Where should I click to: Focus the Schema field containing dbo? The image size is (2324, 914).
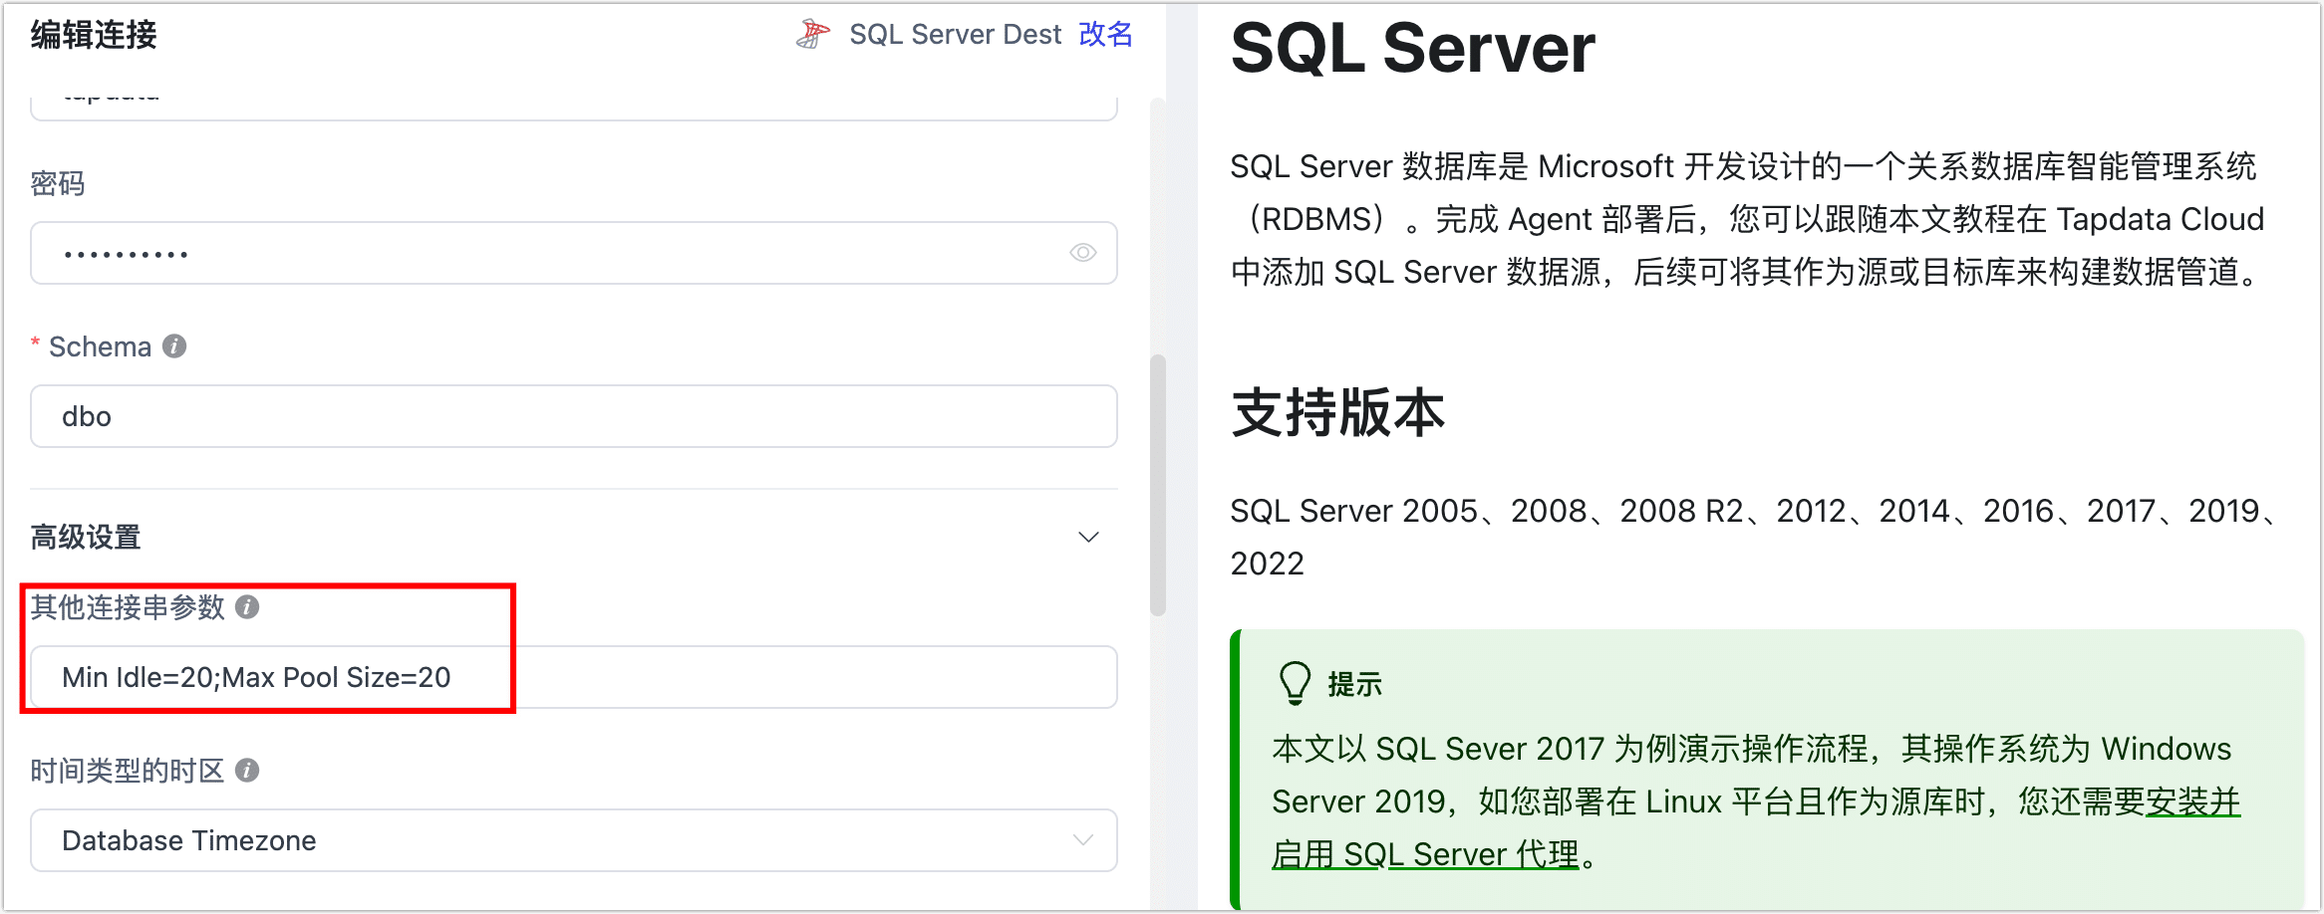573,416
